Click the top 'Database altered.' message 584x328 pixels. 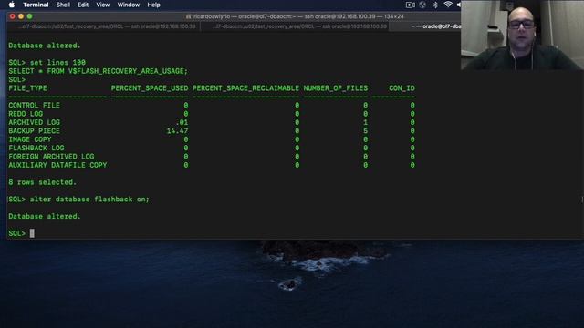pos(45,46)
